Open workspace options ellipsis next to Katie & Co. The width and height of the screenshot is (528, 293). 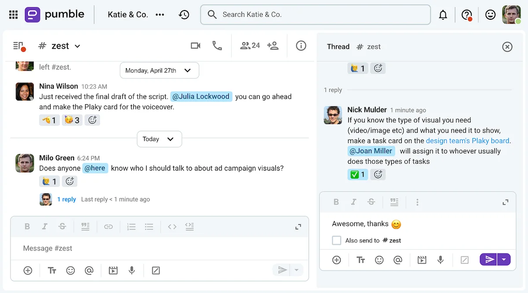(x=160, y=15)
